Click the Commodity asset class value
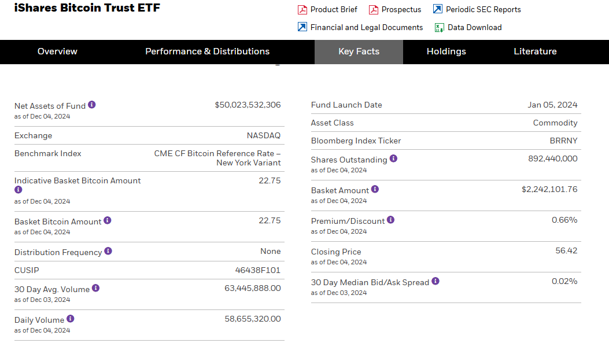 555,123
